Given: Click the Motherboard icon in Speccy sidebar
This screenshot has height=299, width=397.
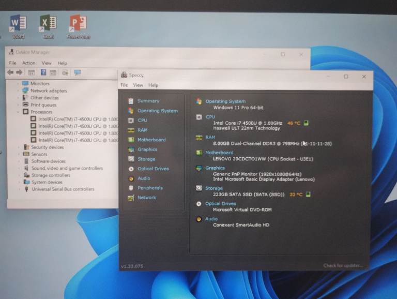Looking at the screenshot, I should click(131, 140).
